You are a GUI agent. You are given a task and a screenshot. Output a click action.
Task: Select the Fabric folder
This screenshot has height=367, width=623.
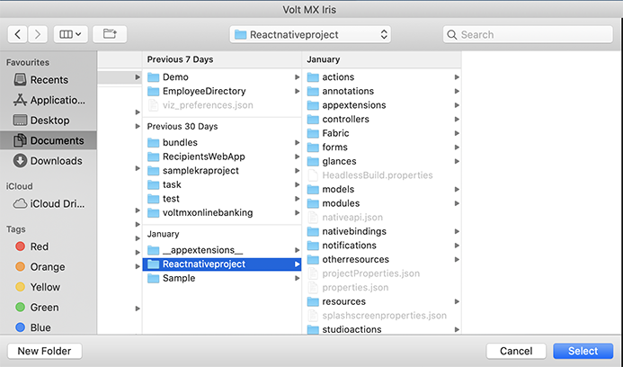381,133
